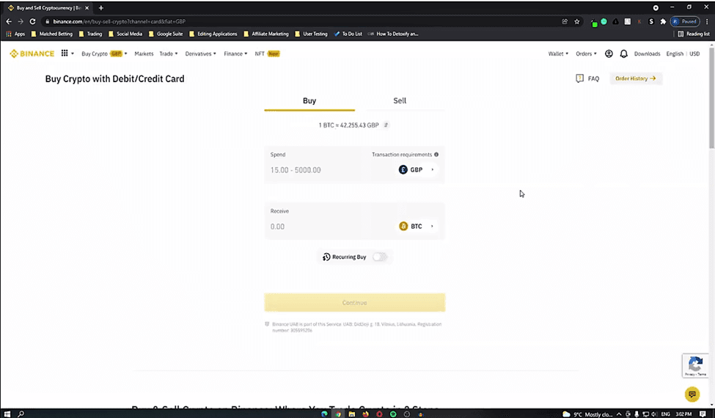Select the Buy tab
This screenshot has height=418, width=715.
pos(309,100)
